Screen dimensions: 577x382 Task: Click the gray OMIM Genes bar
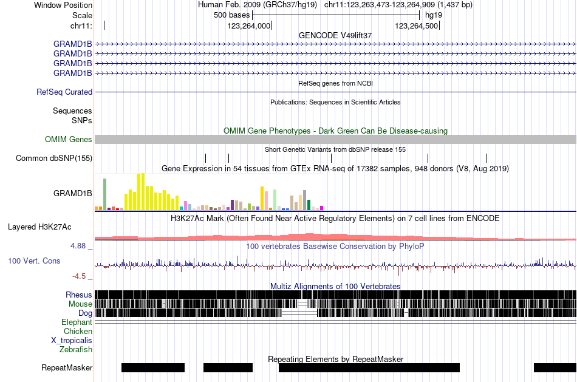(x=335, y=139)
